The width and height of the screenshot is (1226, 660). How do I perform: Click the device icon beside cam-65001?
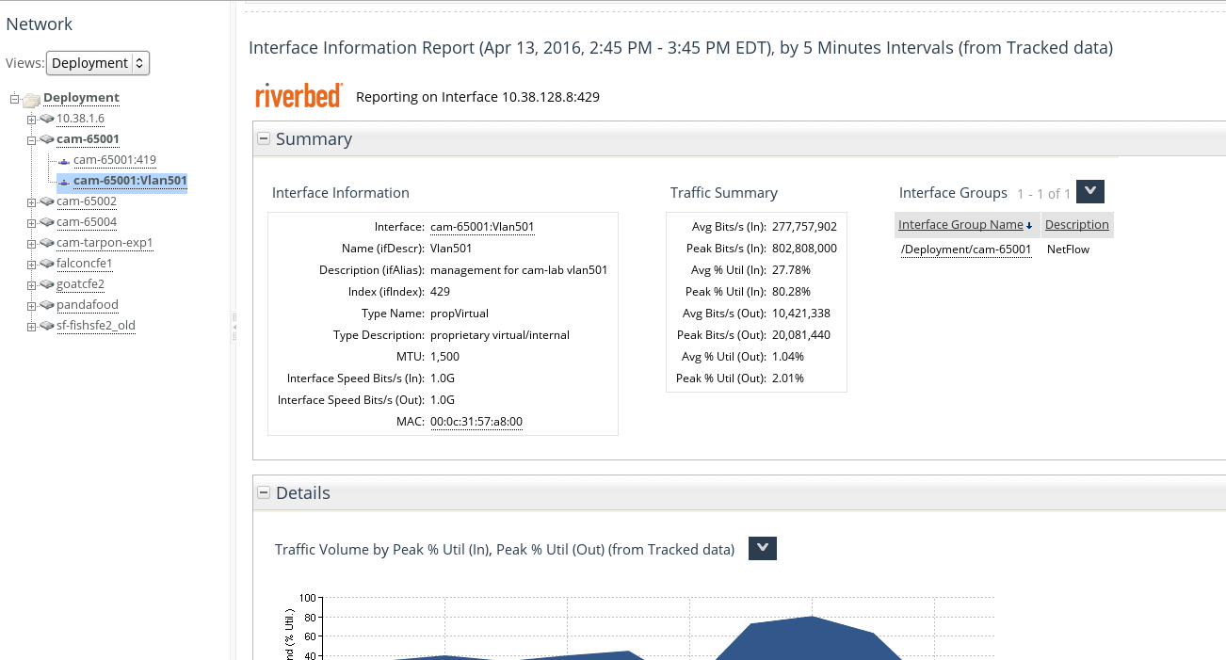[x=47, y=139]
